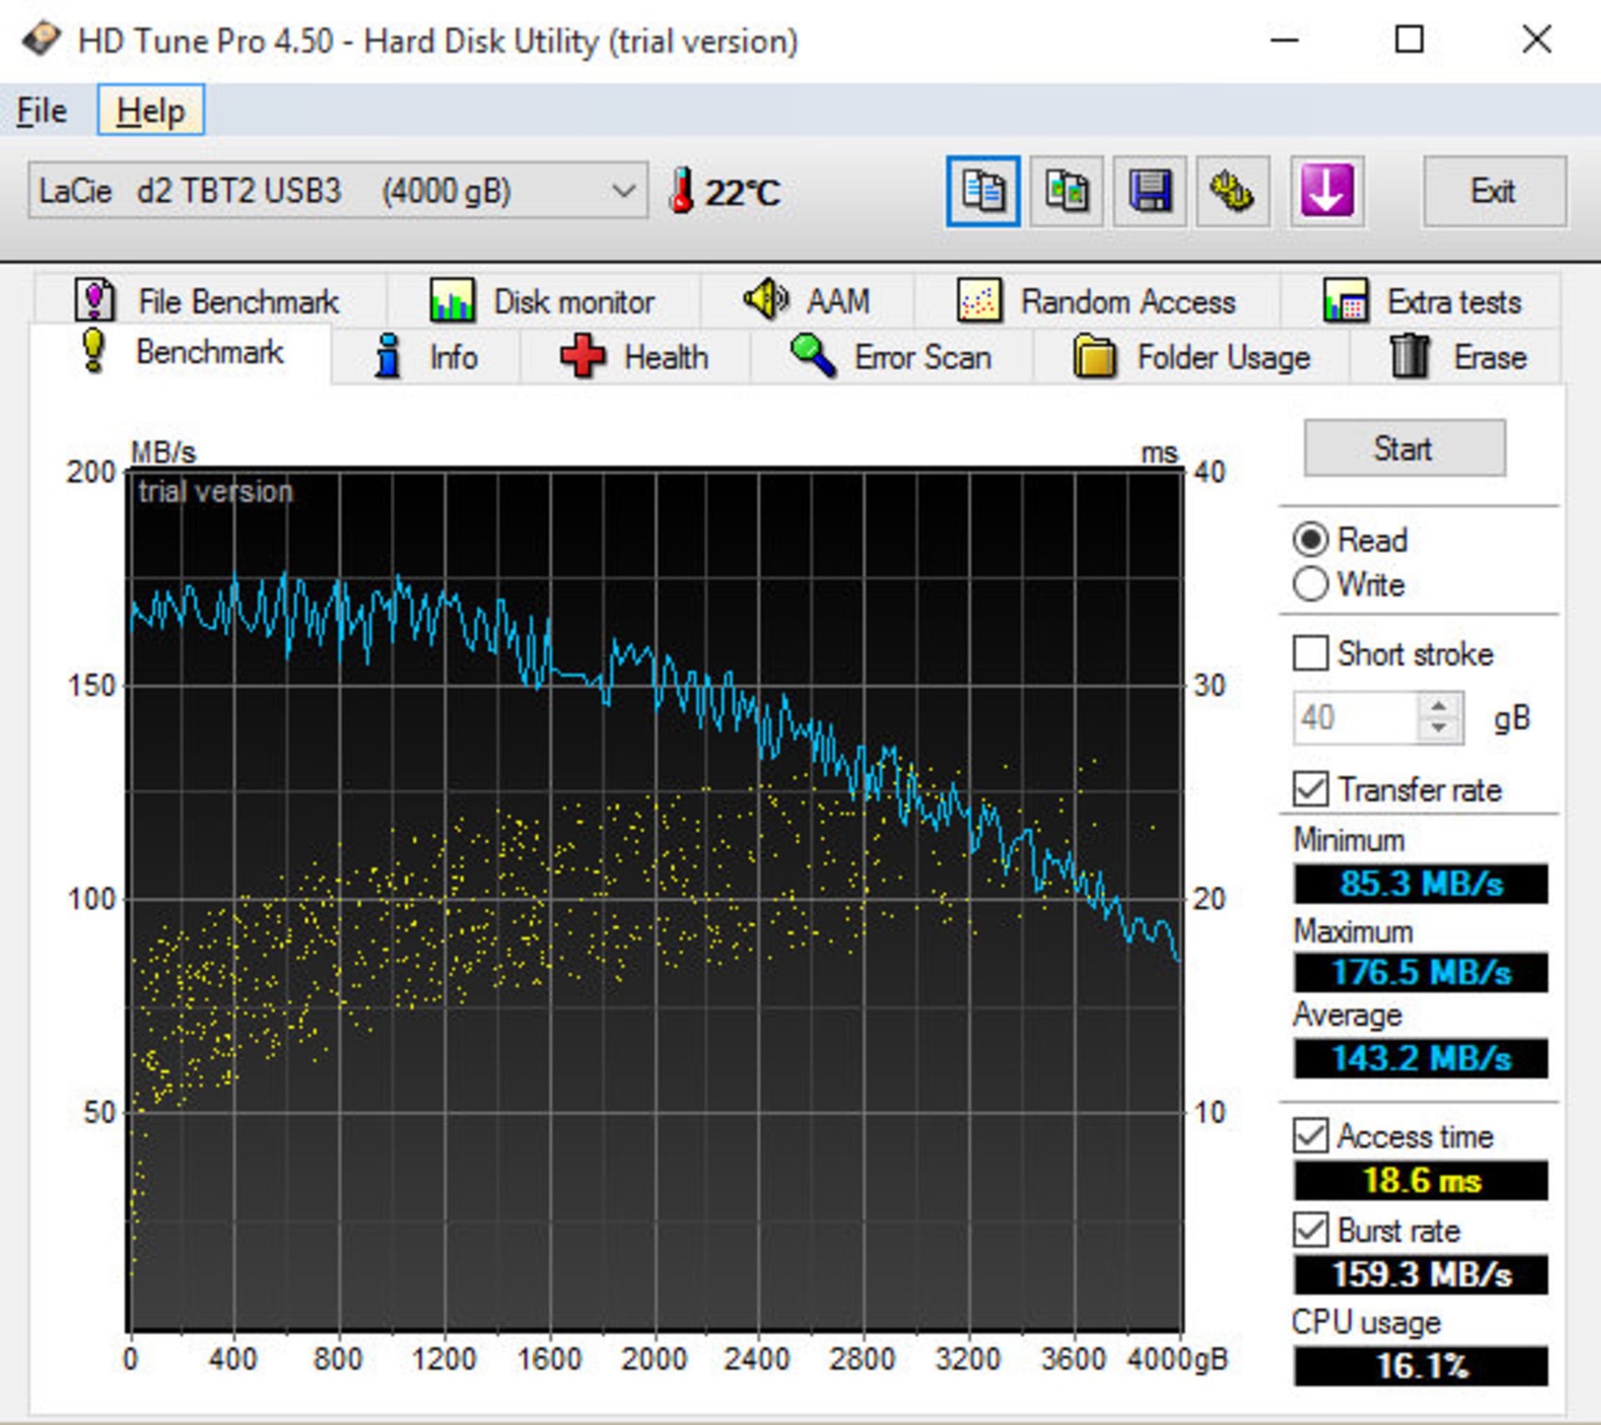Screen dimensions: 1601x1425
Task: Save the benchmark results
Action: click(1150, 190)
